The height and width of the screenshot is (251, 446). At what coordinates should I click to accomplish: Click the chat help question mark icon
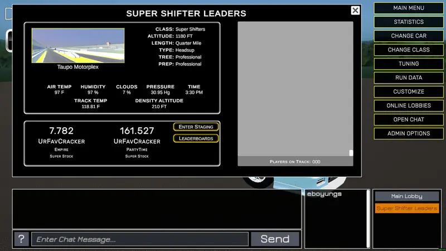click(x=21, y=239)
